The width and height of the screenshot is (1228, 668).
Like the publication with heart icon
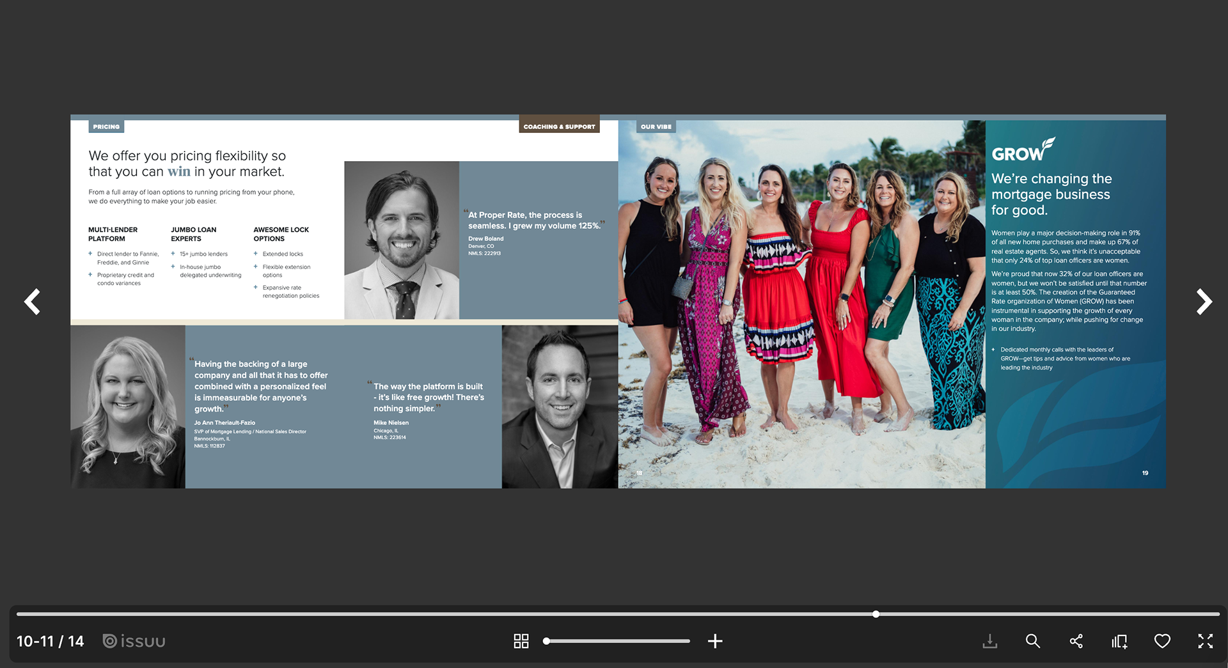pyautogui.click(x=1162, y=641)
